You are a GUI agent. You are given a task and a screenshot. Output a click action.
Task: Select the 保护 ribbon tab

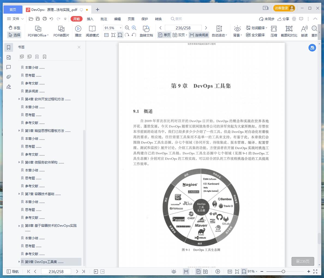coord(145,19)
